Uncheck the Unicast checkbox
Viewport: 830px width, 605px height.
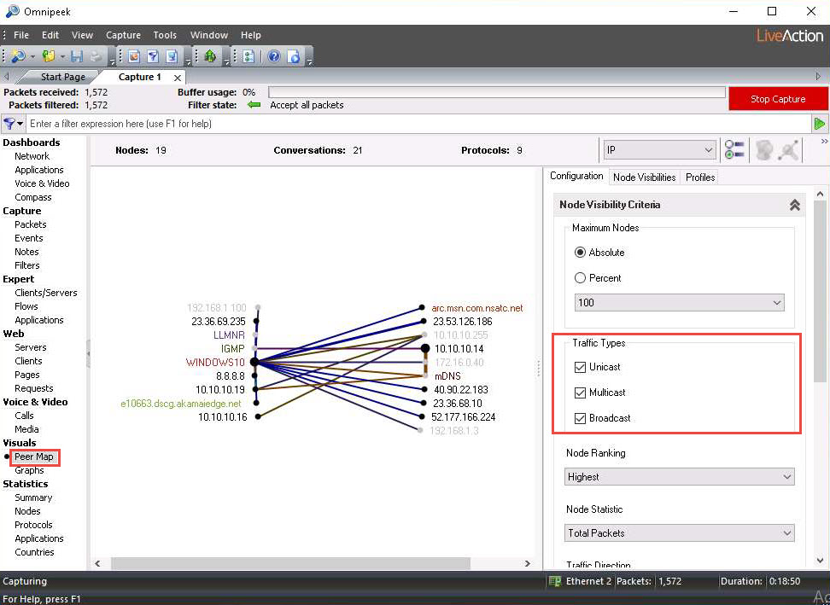tap(580, 367)
